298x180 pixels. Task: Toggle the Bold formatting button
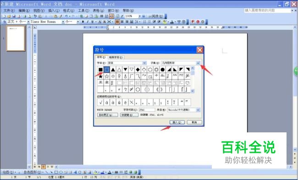(x=83, y=22)
